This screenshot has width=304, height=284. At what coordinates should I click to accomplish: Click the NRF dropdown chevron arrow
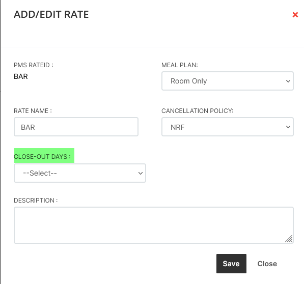click(x=288, y=127)
